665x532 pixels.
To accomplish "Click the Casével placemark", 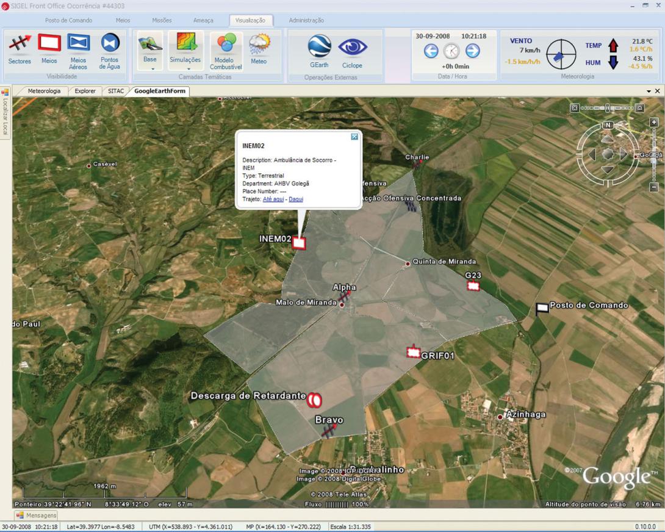I will 88,166.
